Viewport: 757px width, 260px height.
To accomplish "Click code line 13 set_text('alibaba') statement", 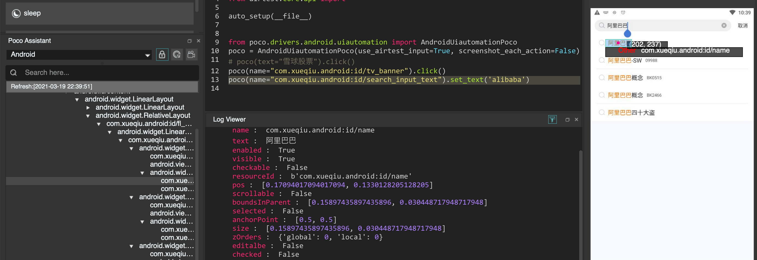I will (379, 80).
